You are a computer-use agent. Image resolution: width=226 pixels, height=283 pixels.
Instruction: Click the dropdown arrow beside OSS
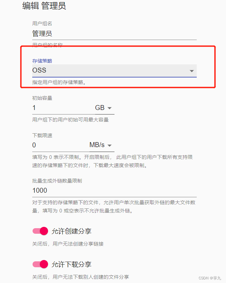(192, 71)
